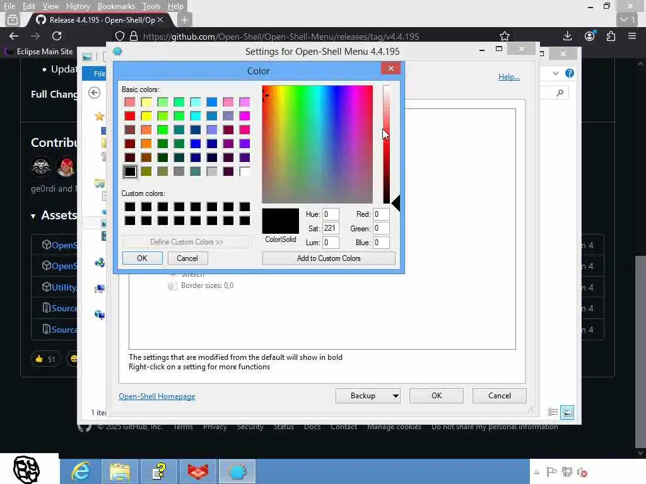
Task: Switch Explorer to large icons view
Action: pos(567,412)
